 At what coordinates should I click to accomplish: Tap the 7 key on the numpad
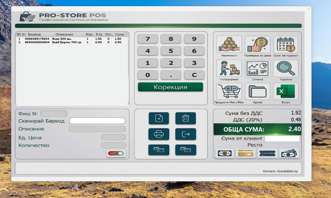click(148, 39)
